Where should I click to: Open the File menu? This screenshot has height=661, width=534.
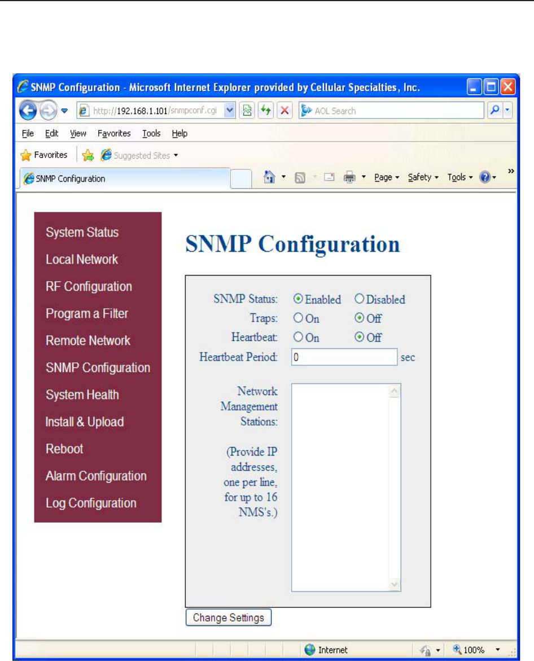tap(28, 134)
